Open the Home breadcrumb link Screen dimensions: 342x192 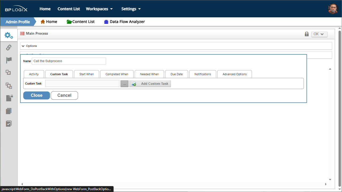(52, 22)
